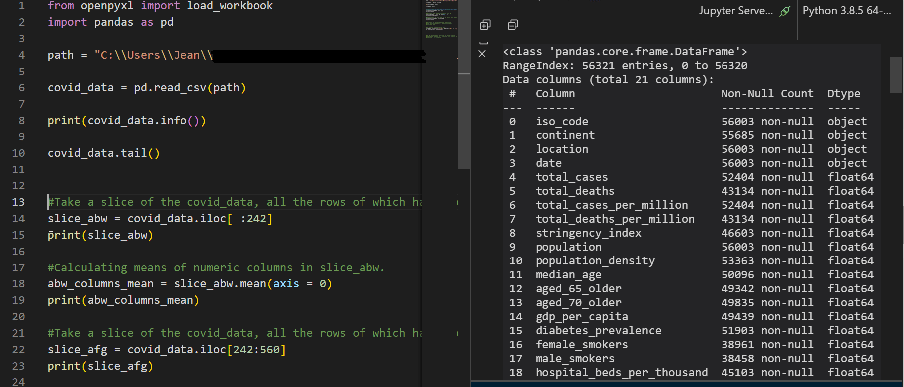Screen dimensions: 904x387
Task: Click the 'Calculating means' comment line
Action: [x=215, y=267]
